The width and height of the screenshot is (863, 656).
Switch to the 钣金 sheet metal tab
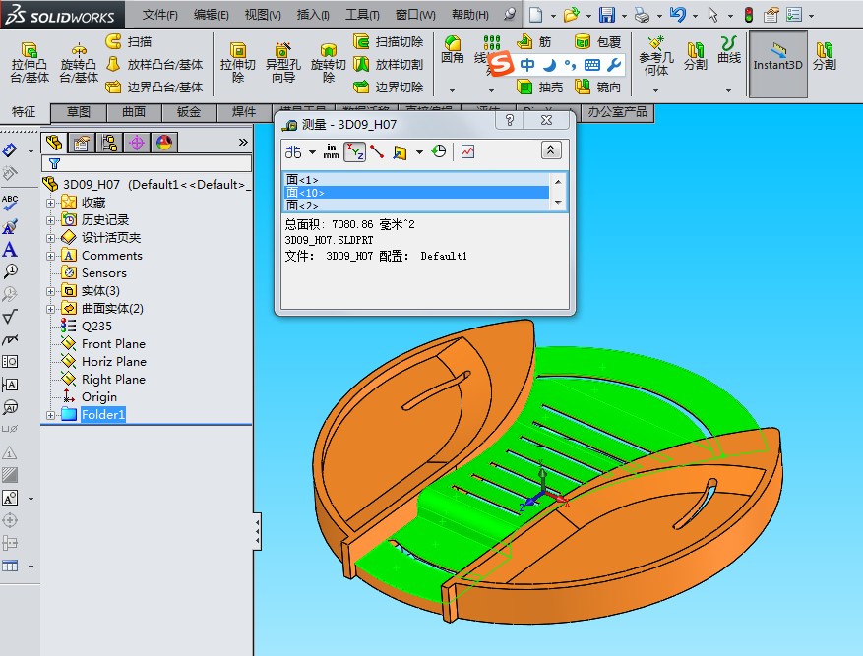point(189,112)
